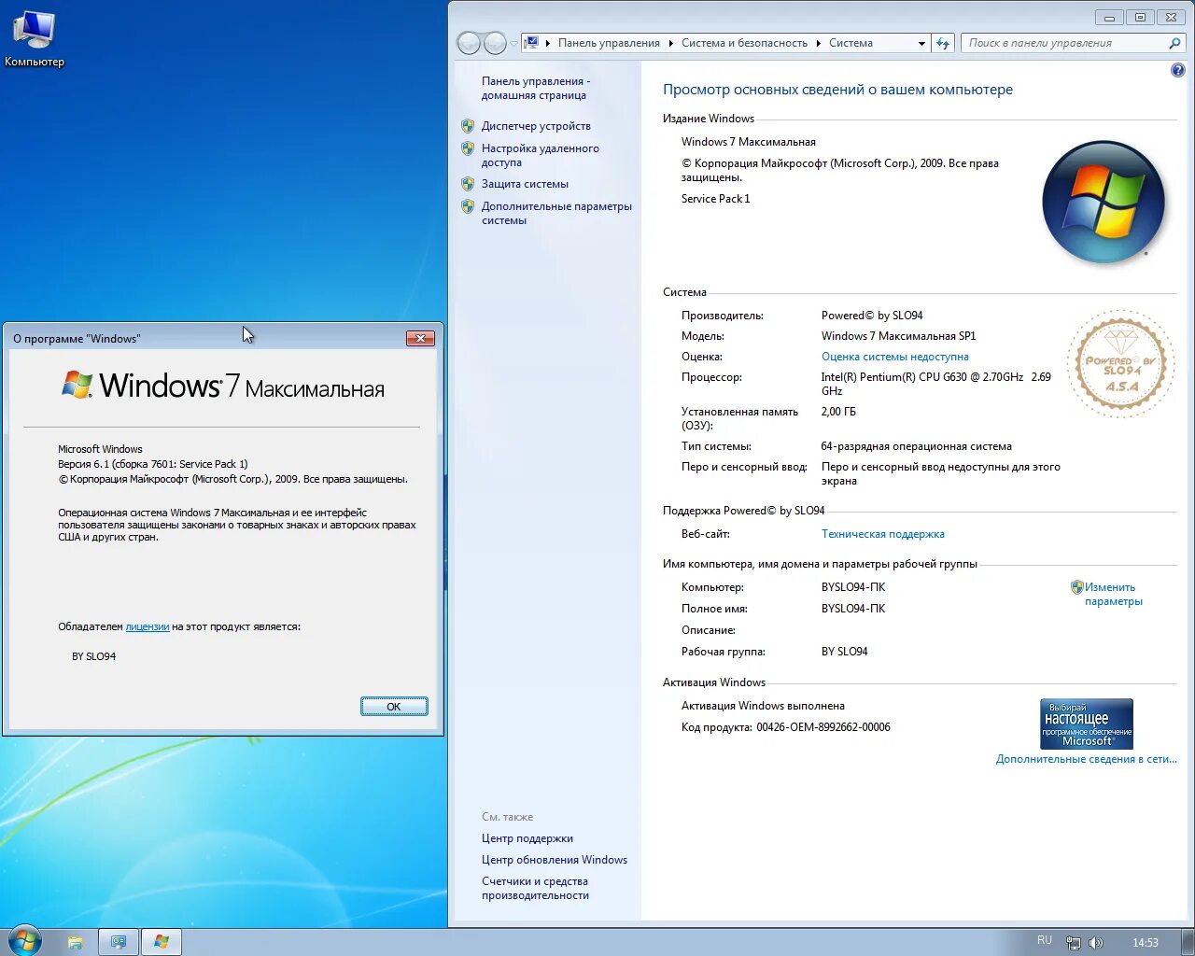Switch to the About Windows taskbar button
Screen dimensions: 1195x956
[x=162, y=942]
